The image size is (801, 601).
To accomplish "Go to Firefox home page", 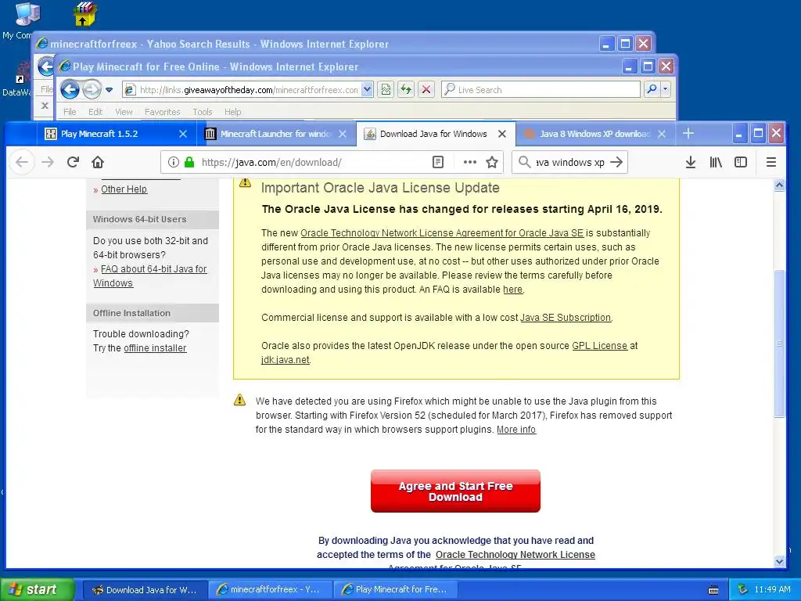I will pyautogui.click(x=98, y=162).
